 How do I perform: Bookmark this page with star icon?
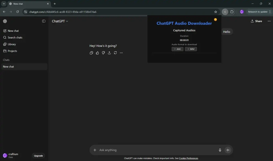coord(215,12)
